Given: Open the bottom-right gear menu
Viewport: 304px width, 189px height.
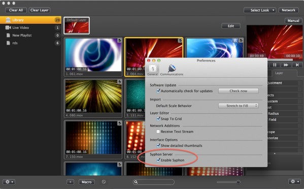Looking at the screenshot, I should tap(294, 181).
